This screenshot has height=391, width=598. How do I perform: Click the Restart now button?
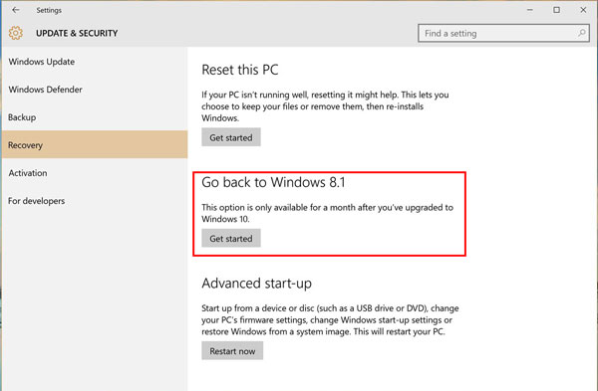click(232, 350)
